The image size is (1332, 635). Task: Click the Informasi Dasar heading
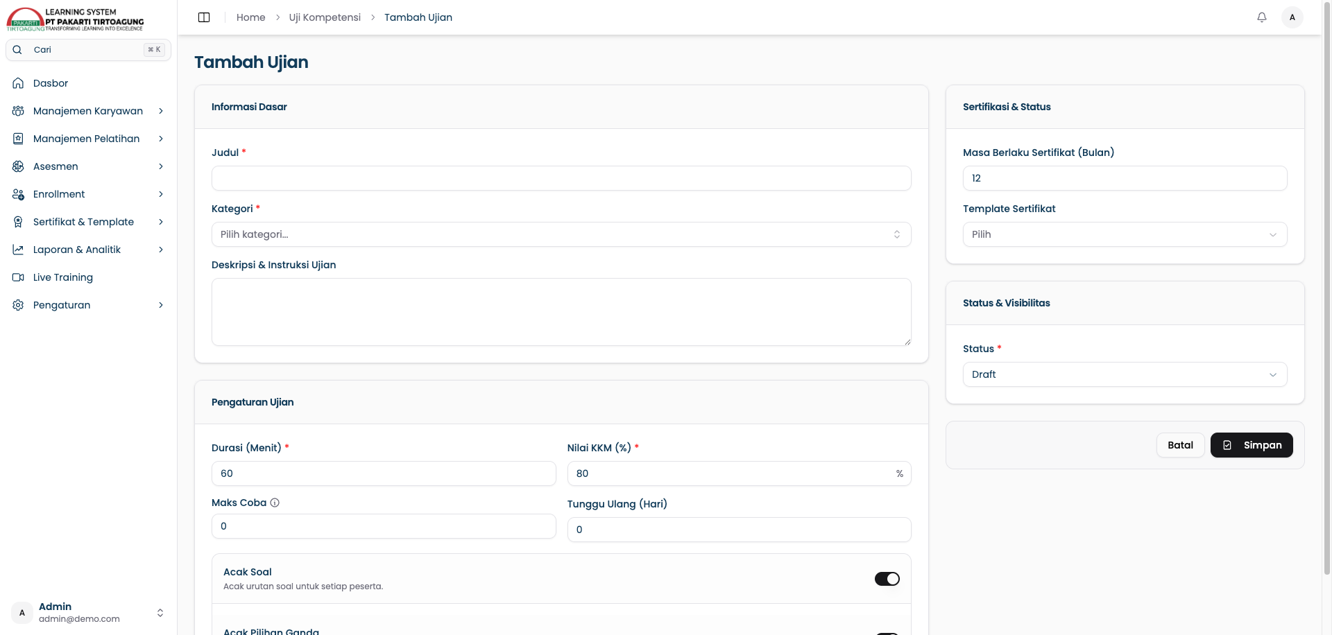(249, 107)
